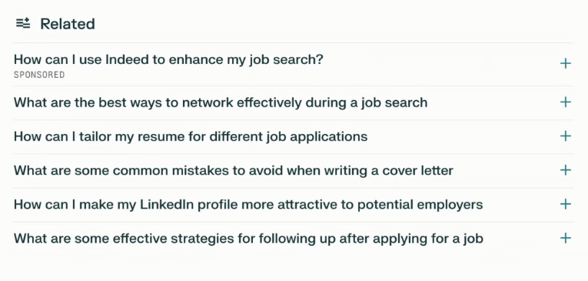Screen dimensions: 588x281
Task: Click plus icon for following up after applying
Action: coord(566,238)
